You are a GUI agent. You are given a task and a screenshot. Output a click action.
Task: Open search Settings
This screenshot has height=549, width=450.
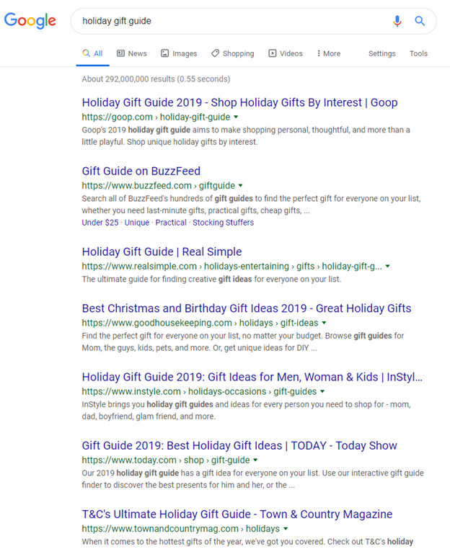[x=381, y=53]
